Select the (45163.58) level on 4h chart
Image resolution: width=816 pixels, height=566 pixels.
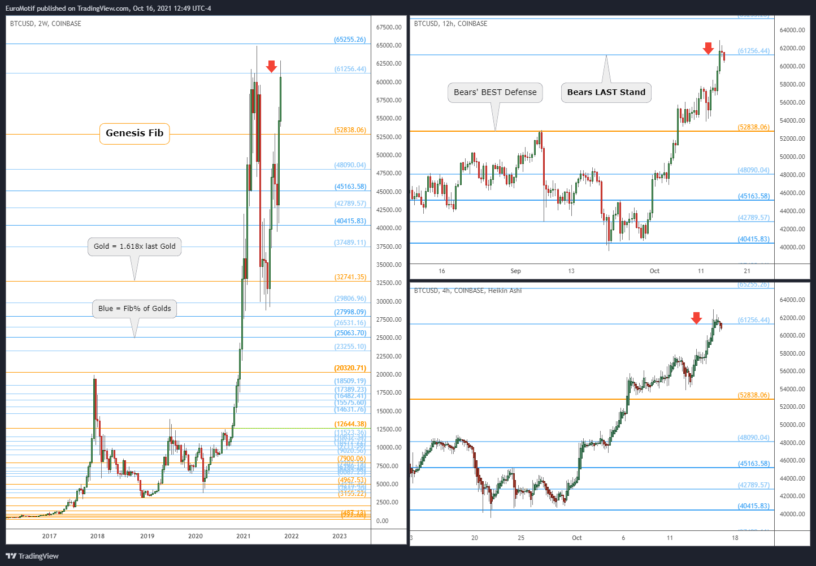click(x=754, y=464)
